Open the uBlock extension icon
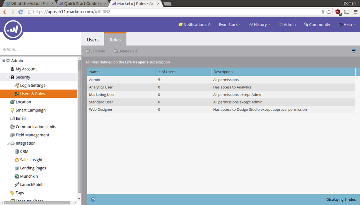Screen dimensions: 360x205 click(x=338, y=12)
